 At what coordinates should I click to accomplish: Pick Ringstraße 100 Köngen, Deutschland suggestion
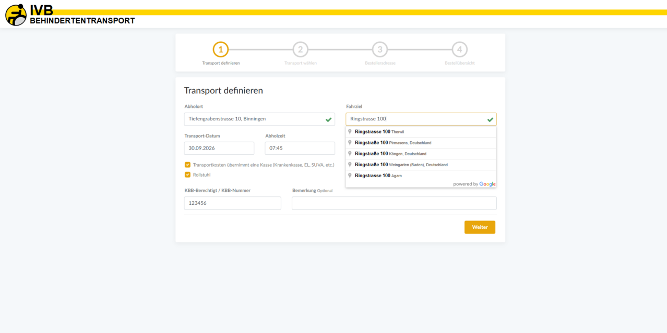[x=421, y=154]
